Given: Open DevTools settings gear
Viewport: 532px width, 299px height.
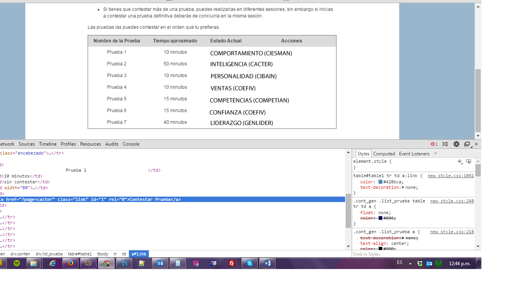Looking at the screenshot, I should pos(456,144).
